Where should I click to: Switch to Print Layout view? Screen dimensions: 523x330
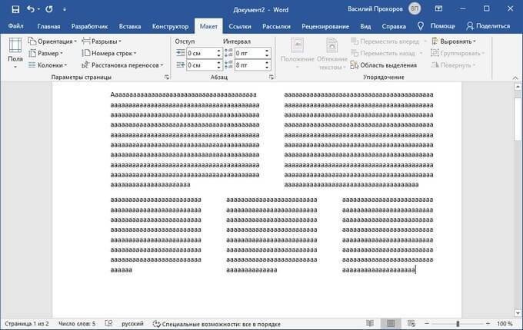pyautogui.click(x=391, y=323)
